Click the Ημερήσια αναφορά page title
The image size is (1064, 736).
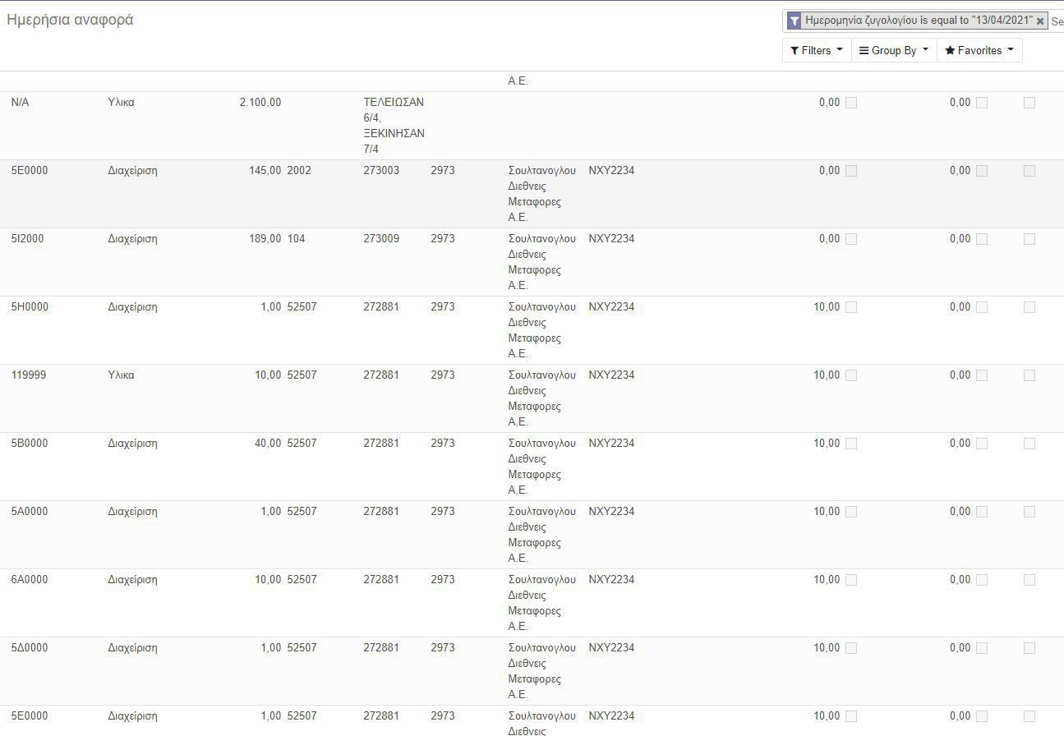tap(70, 20)
